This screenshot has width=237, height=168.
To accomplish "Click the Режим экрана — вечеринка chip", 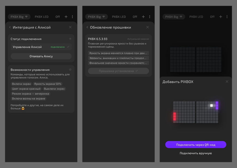I will pyautogui.click(x=31, y=94).
